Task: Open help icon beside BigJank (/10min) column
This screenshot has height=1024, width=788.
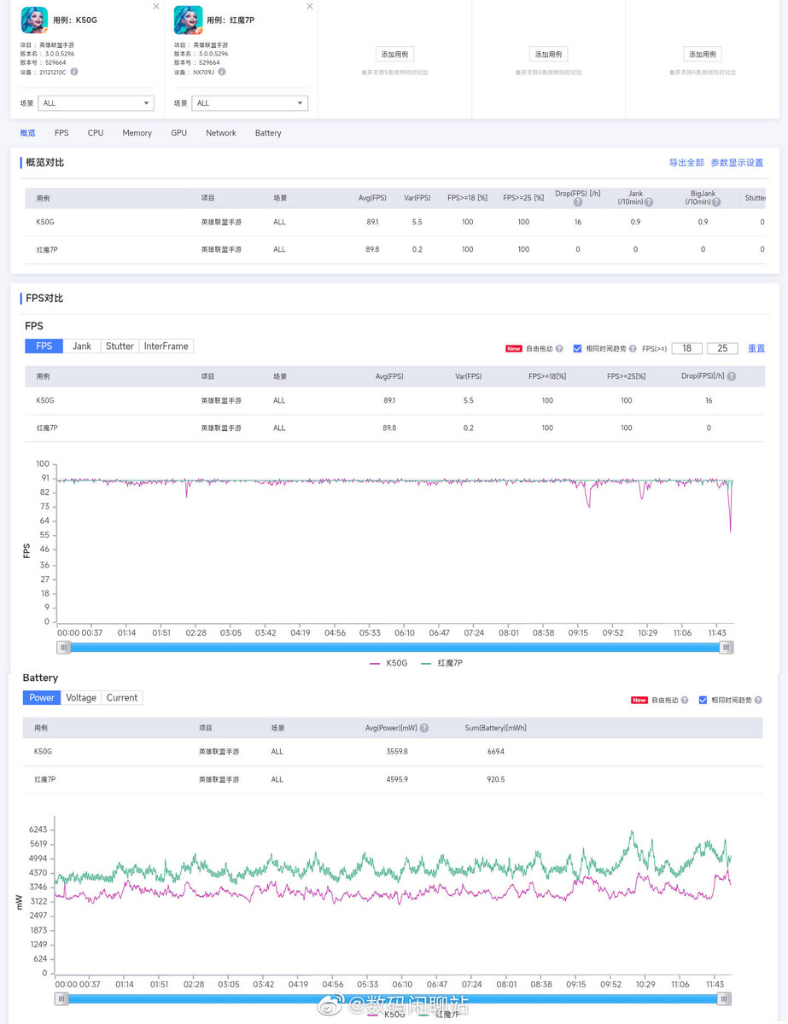Action: pos(716,202)
